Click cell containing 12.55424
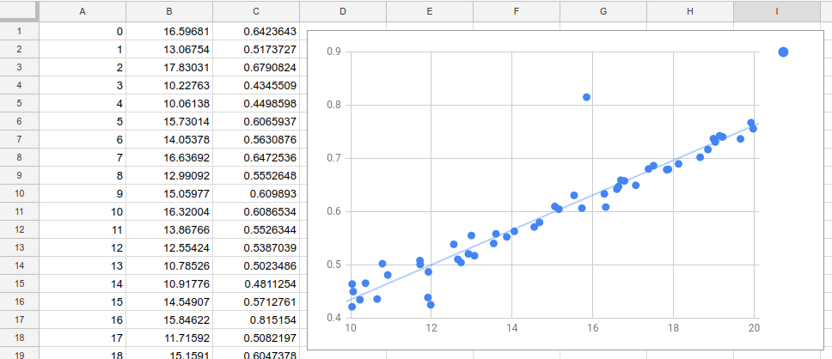This screenshot has height=359, width=832. pos(169,247)
